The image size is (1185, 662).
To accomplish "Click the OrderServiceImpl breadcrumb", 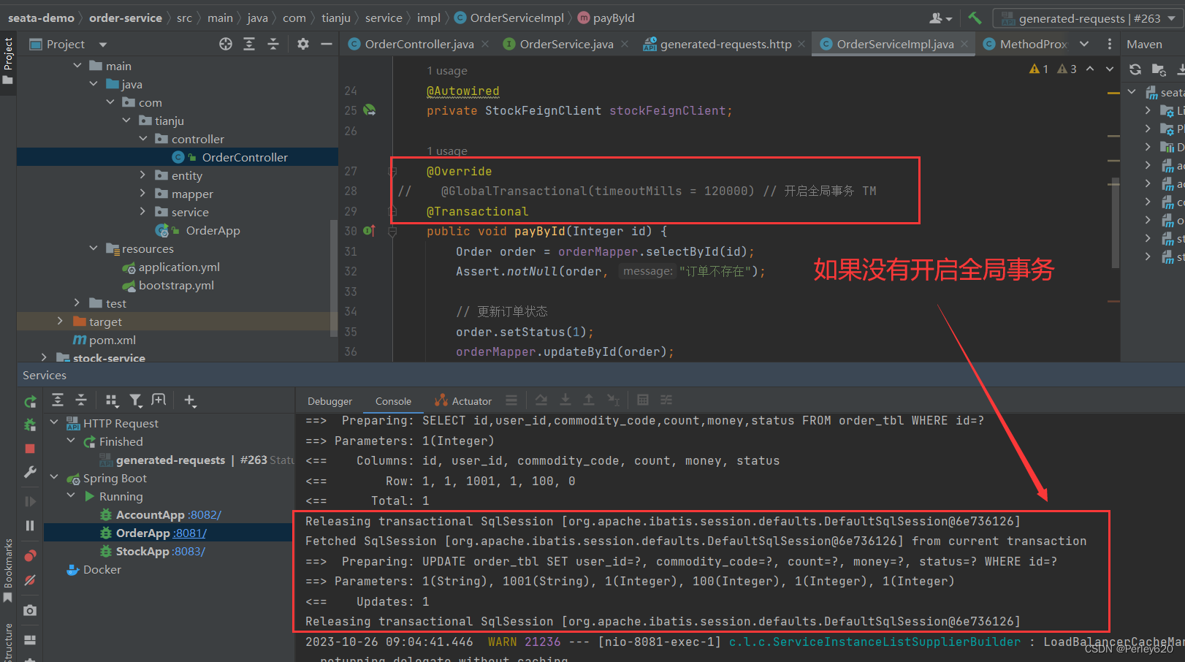I will point(509,18).
